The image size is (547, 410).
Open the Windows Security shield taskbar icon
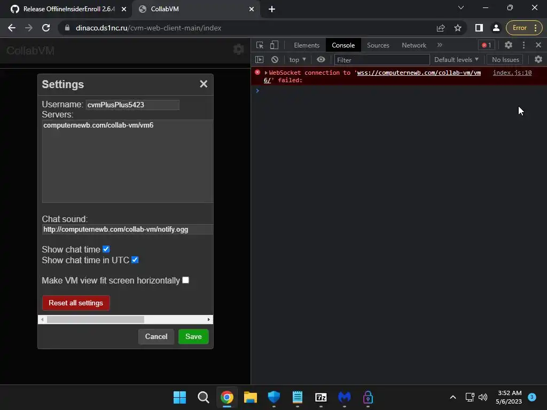click(274, 397)
